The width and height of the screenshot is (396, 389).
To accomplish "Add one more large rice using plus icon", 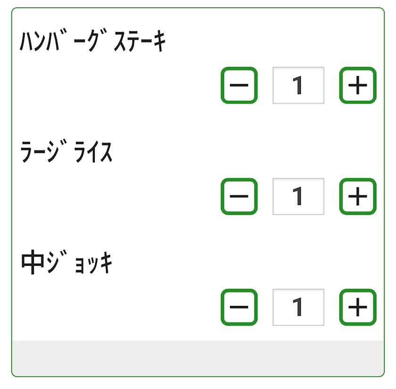I will (358, 196).
